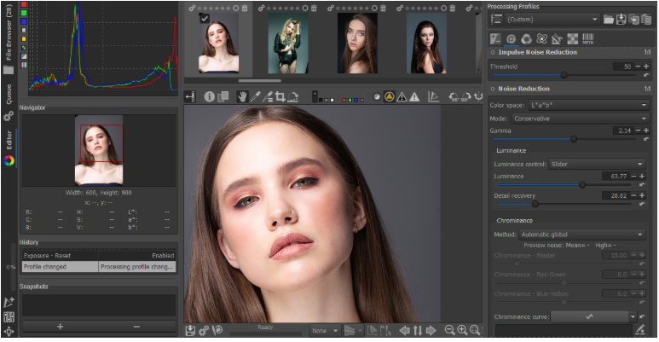
Task: Toggle the focus mask preview icon
Action: coord(390,96)
